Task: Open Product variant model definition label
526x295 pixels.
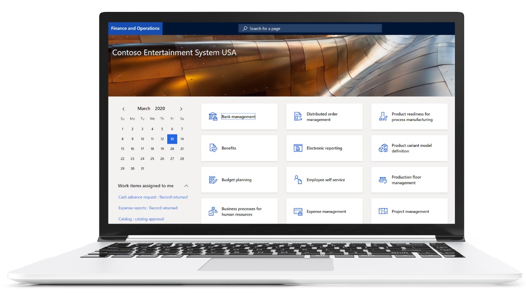Action: pyautogui.click(x=412, y=148)
